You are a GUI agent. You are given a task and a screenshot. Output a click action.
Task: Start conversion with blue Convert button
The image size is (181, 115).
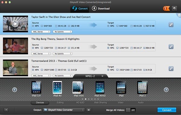coord(167,110)
